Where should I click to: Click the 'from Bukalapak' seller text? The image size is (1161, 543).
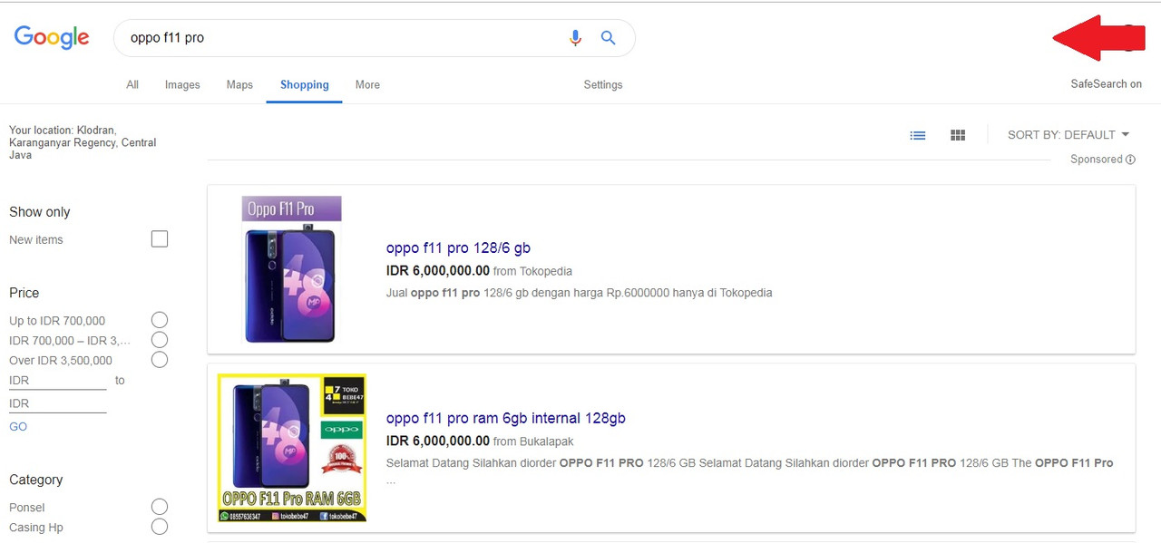pos(533,441)
